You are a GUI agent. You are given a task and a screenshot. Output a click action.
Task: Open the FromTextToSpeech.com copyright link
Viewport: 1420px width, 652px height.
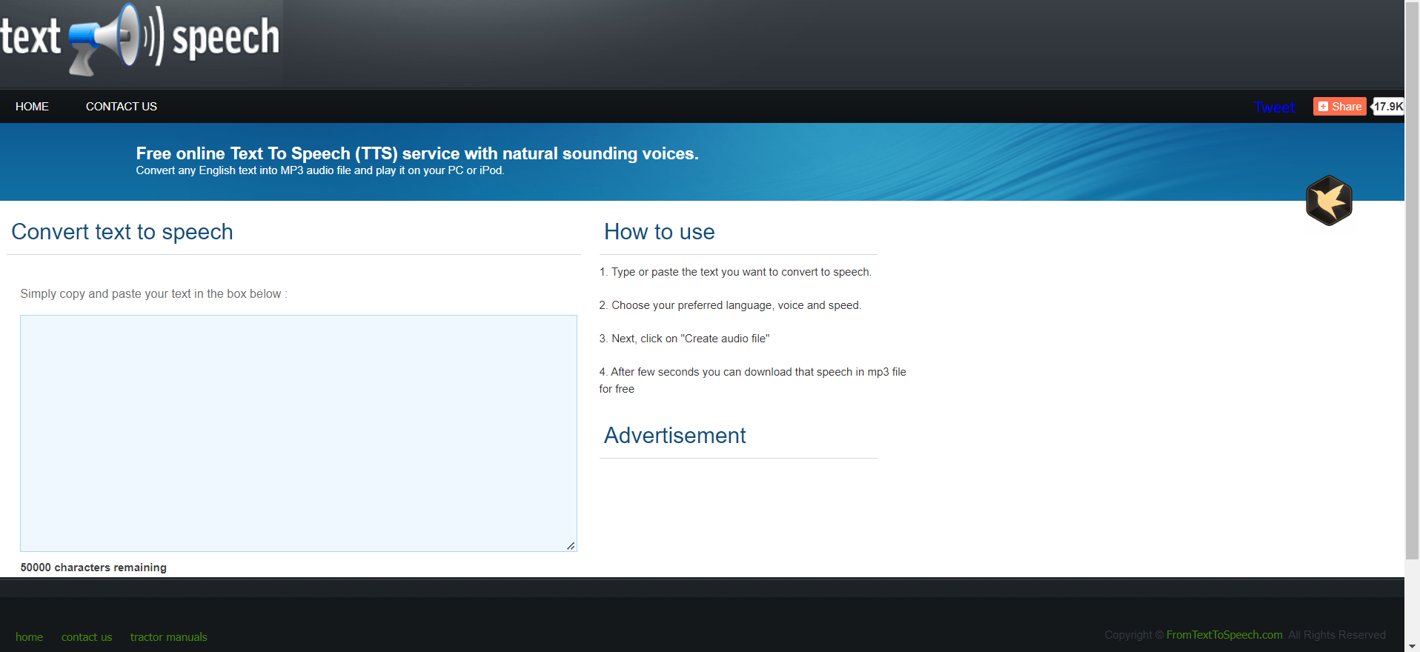(1224, 635)
